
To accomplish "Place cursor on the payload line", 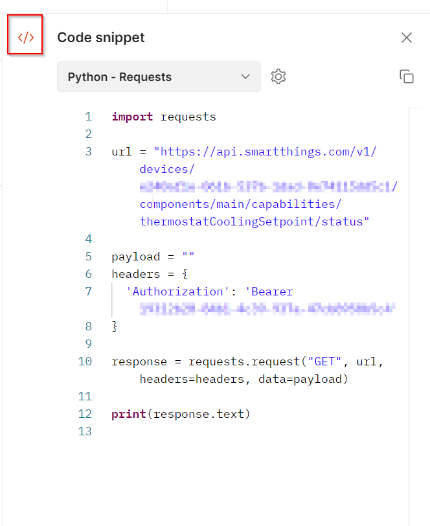I will point(153,257).
